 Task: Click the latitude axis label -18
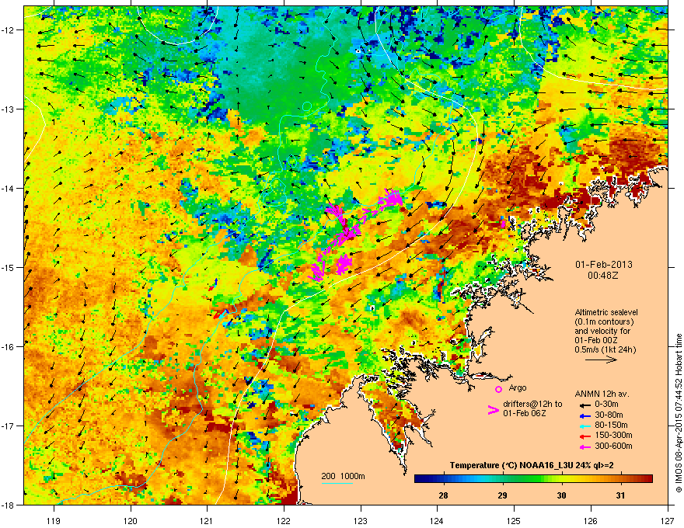[8, 505]
